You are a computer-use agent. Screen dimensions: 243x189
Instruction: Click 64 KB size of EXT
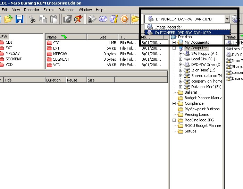[111, 48]
